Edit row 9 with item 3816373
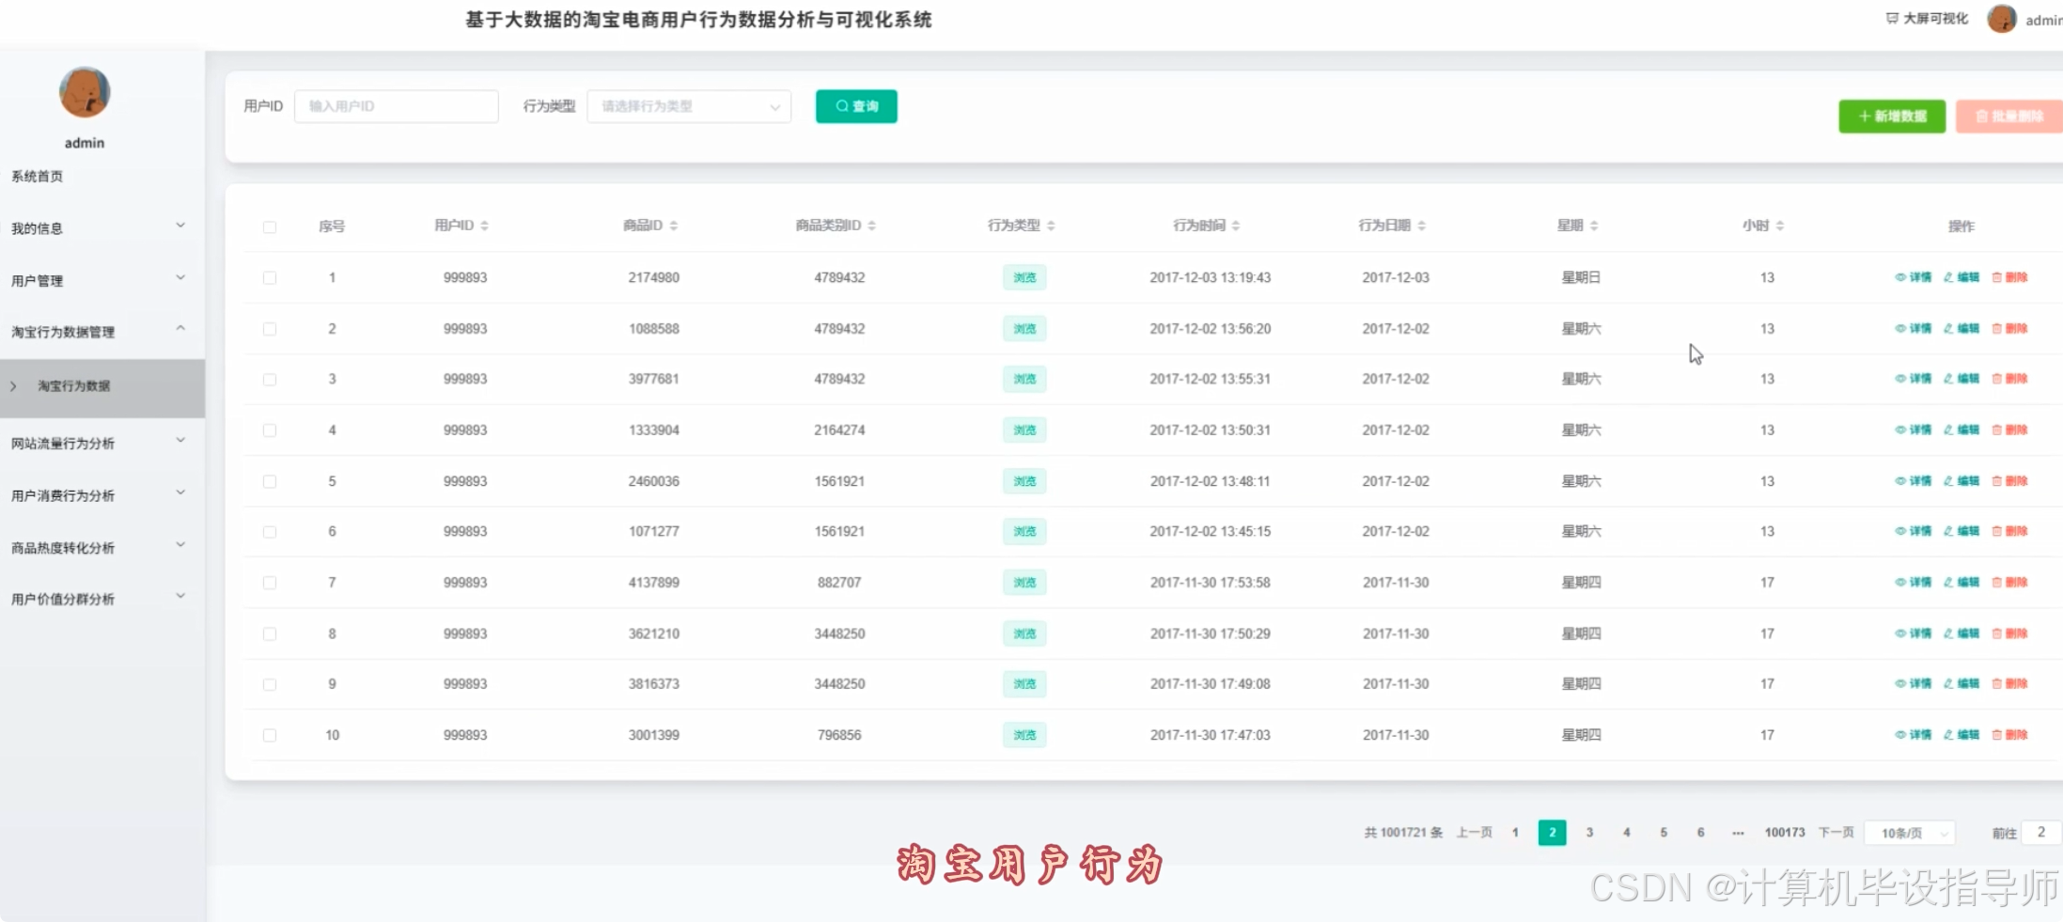The width and height of the screenshot is (2063, 922). (x=1961, y=683)
